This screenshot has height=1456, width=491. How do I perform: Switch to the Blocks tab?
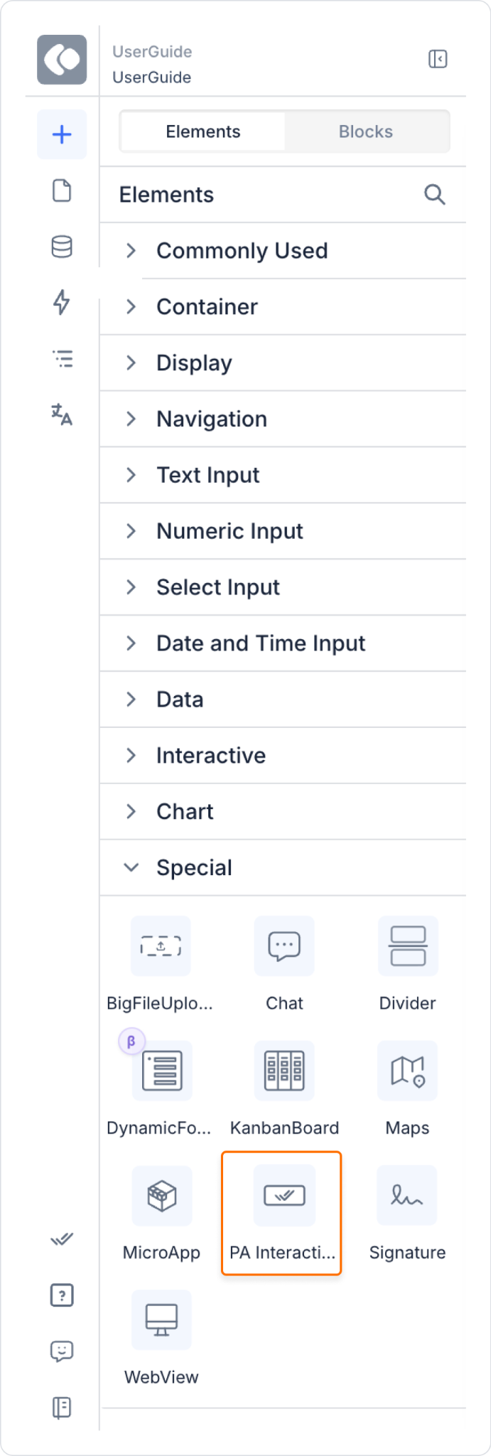[366, 132]
